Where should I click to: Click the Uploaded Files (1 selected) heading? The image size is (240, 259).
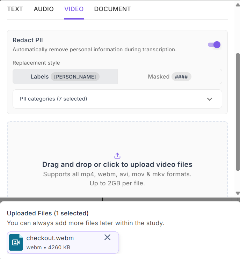pyautogui.click(x=48, y=213)
